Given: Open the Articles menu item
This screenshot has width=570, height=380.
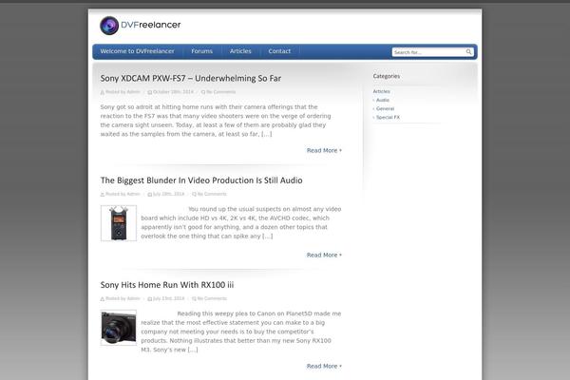Looking at the screenshot, I should 240,51.
